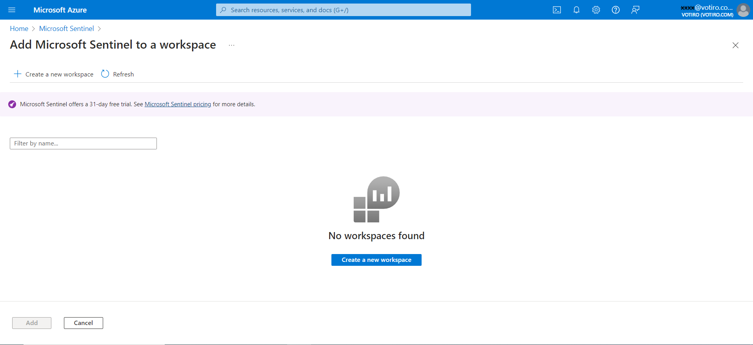This screenshot has height=345, width=753.
Task: Click the Microsoft Azure portal title
Action: click(60, 10)
